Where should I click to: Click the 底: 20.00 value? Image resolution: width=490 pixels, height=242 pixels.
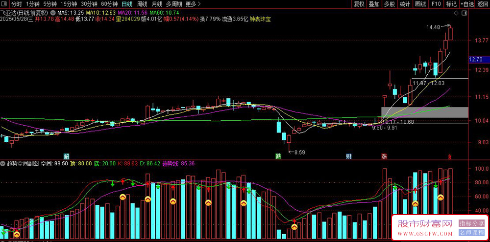(x=105, y=163)
